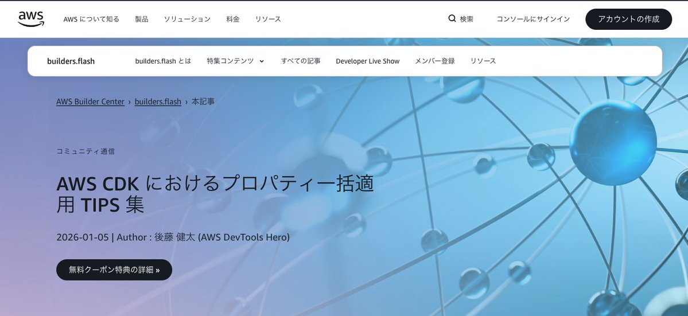Open the ソリューション menu

click(188, 19)
